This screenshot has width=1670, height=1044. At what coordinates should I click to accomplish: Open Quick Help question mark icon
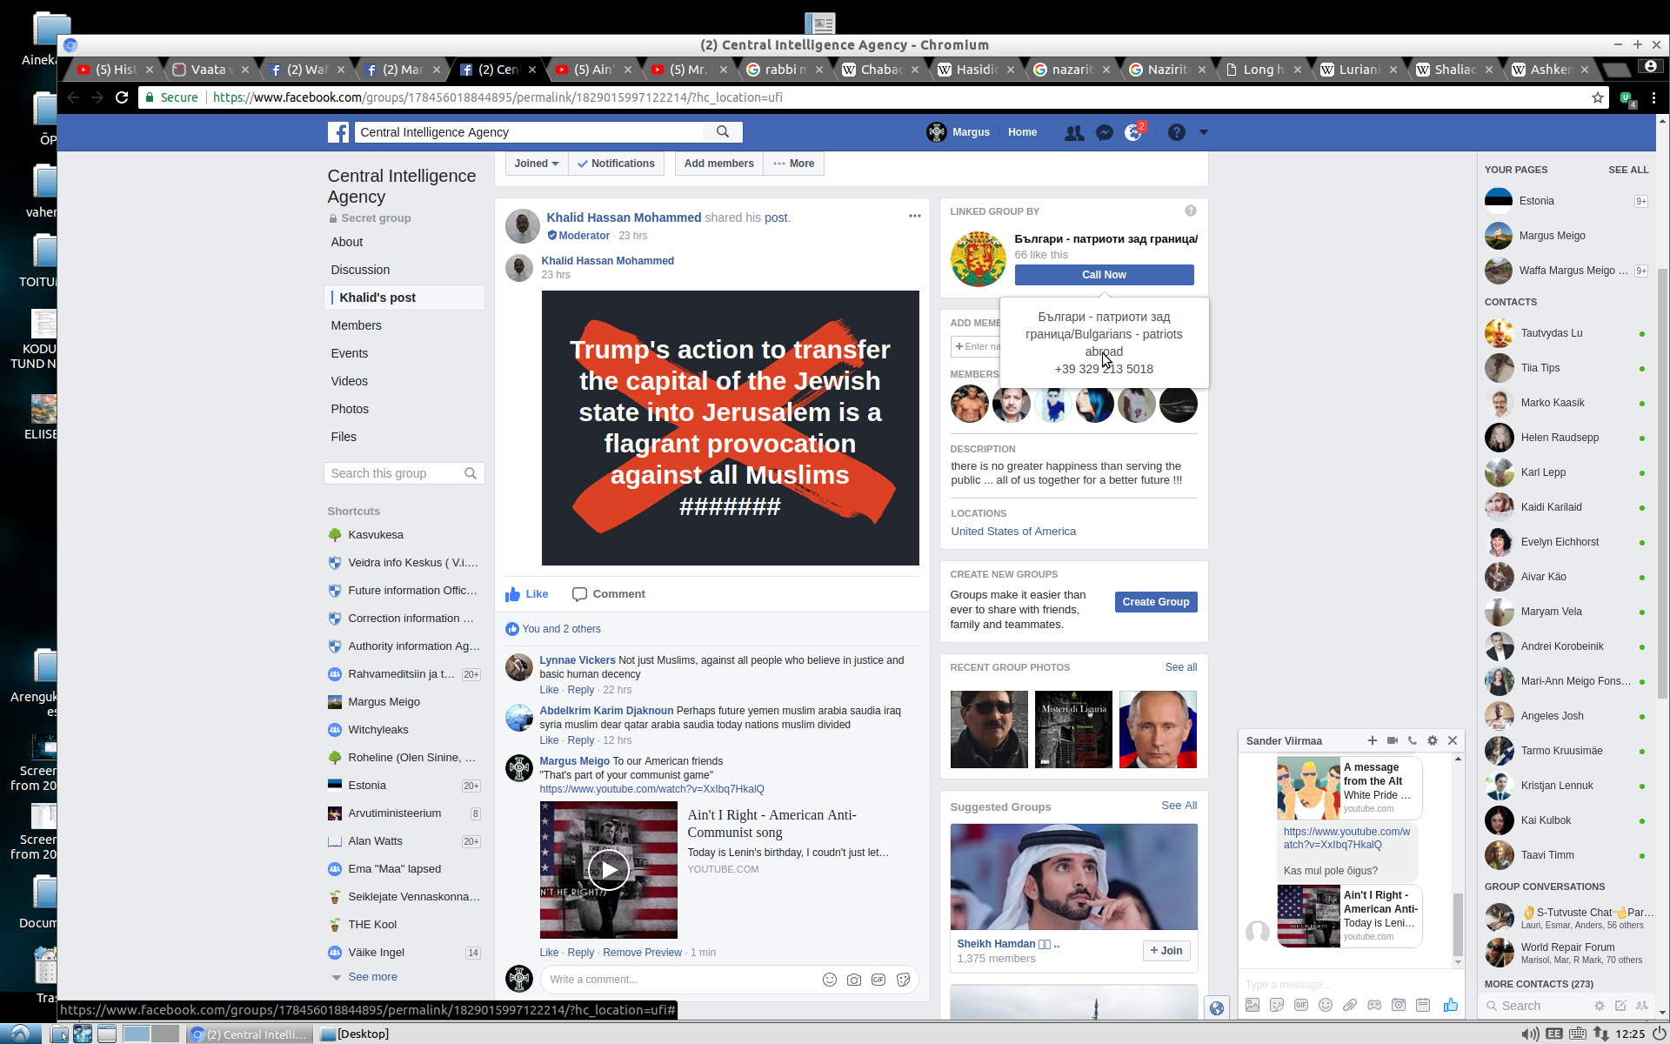click(x=1176, y=132)
